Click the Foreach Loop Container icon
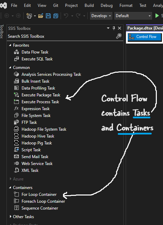This screenshot has height=225, width=163. [16, 201]
